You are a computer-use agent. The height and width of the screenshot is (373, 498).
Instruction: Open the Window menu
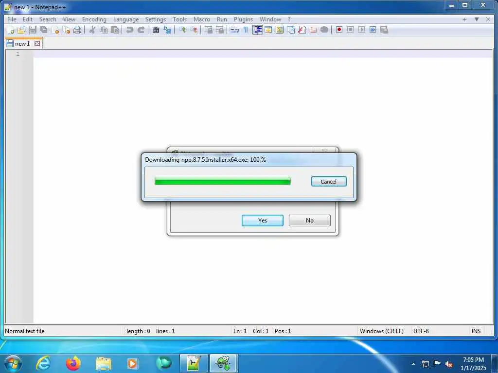[270, 19]
